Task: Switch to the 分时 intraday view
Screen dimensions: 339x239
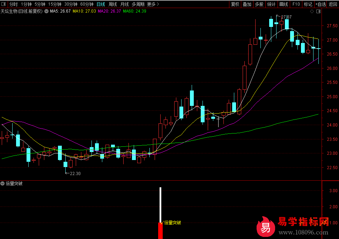Action: (x=13, y=4)
